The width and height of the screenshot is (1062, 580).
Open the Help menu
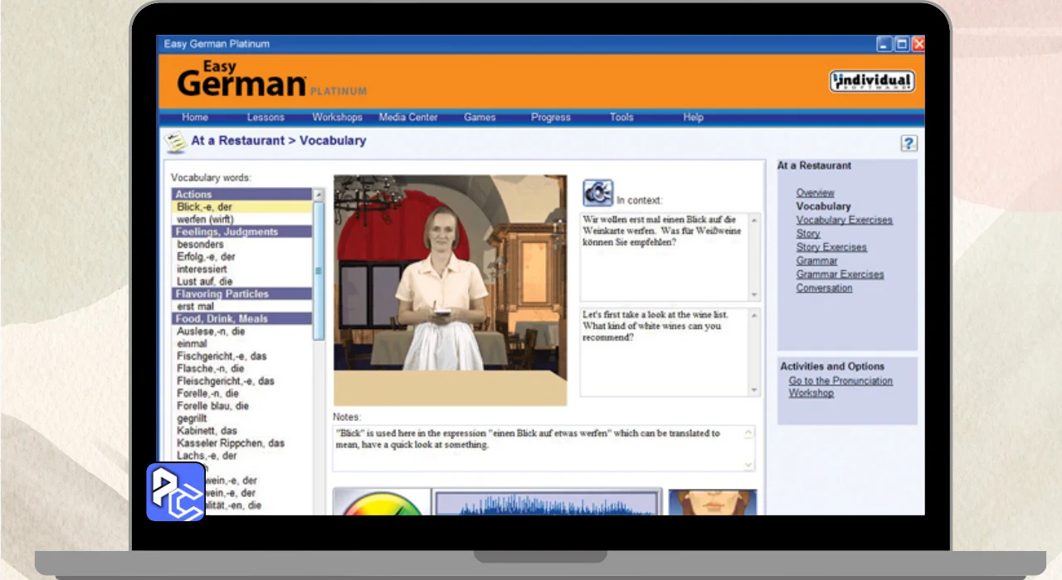pyautogui.click(x=694, y=118)
